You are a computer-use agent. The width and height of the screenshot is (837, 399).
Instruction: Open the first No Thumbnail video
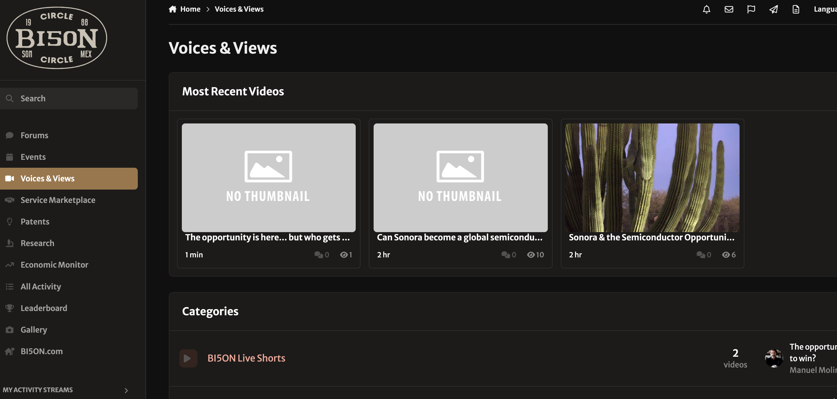268,177
